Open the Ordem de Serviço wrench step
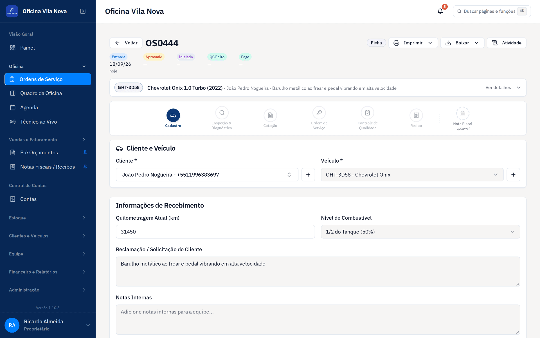 coord(319,113)
